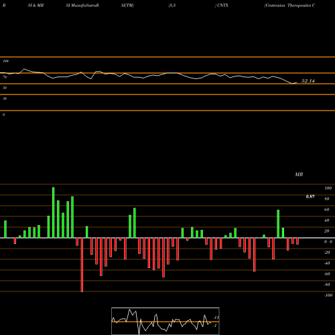Viewport: 335px width, 335px height.
Task: Click the MR scale label -60
Action: pos(327,274)
